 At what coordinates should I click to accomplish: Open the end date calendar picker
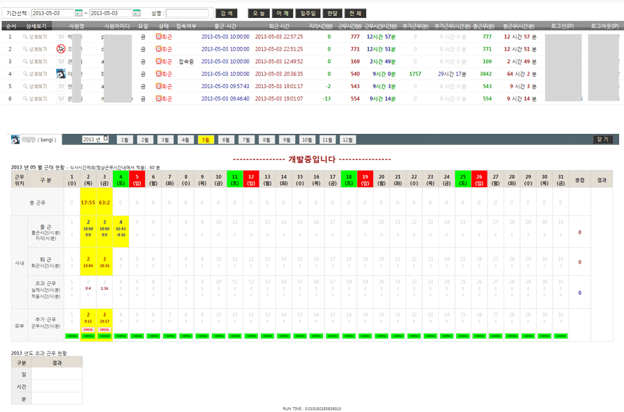[137, 13]
